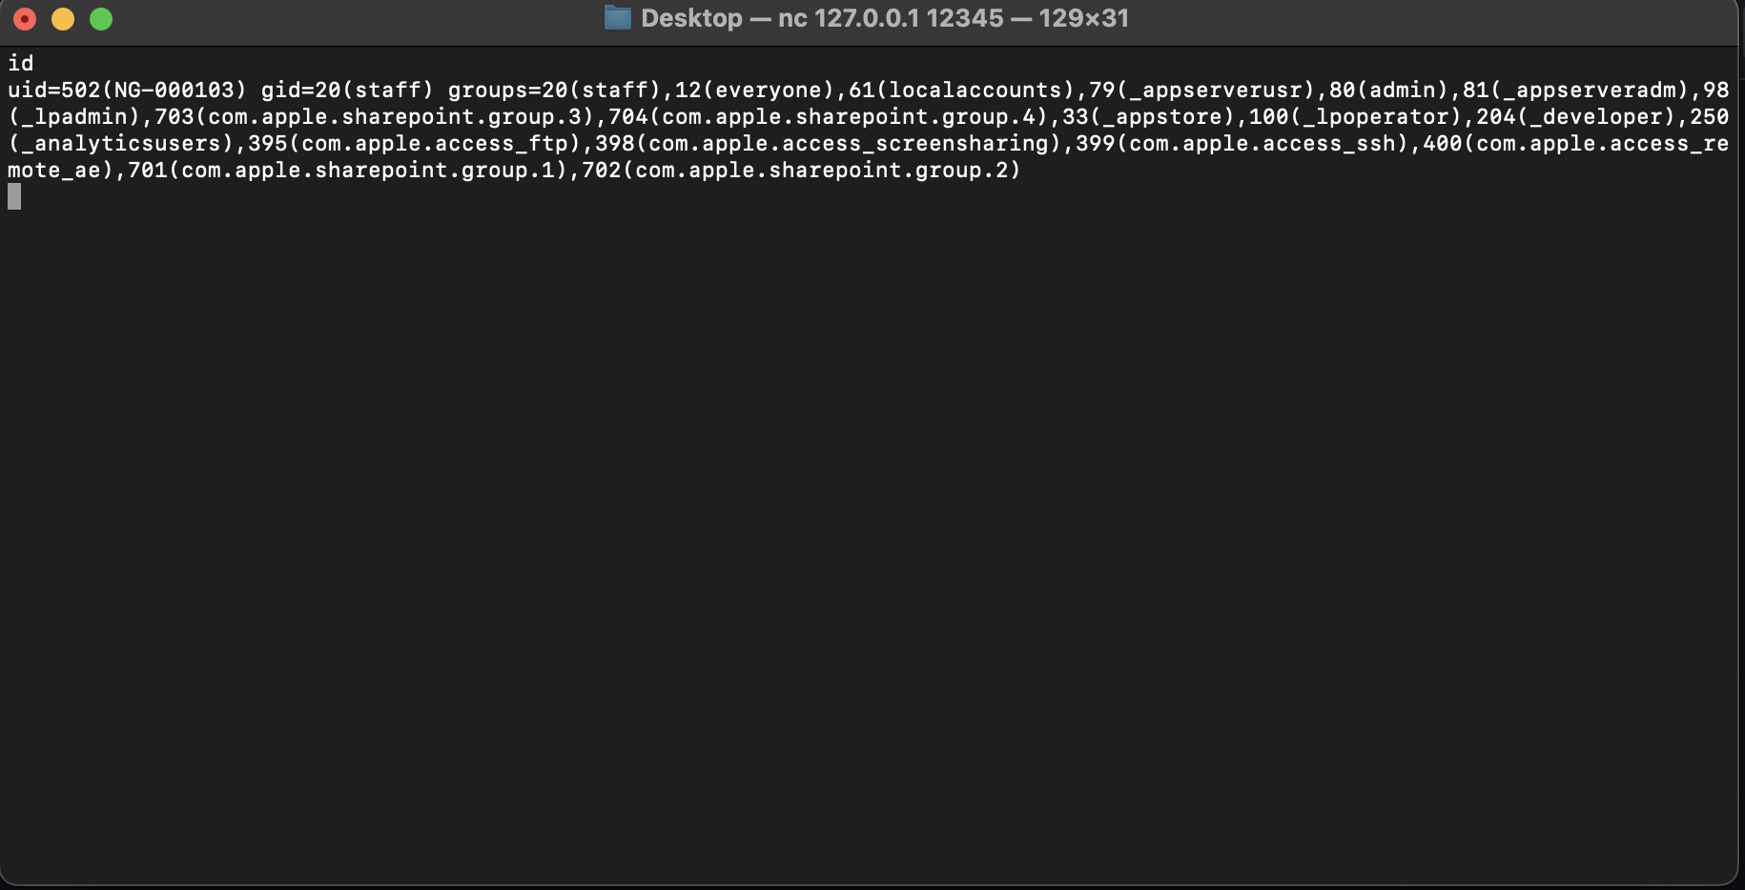Place cursor at the blinking terminal cursor block
This screenshot has height=890, width=1745.
tap(14, 197)
